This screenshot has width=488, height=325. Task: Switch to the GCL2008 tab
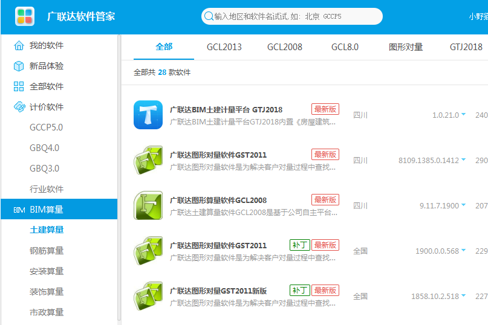pos(284,47)
